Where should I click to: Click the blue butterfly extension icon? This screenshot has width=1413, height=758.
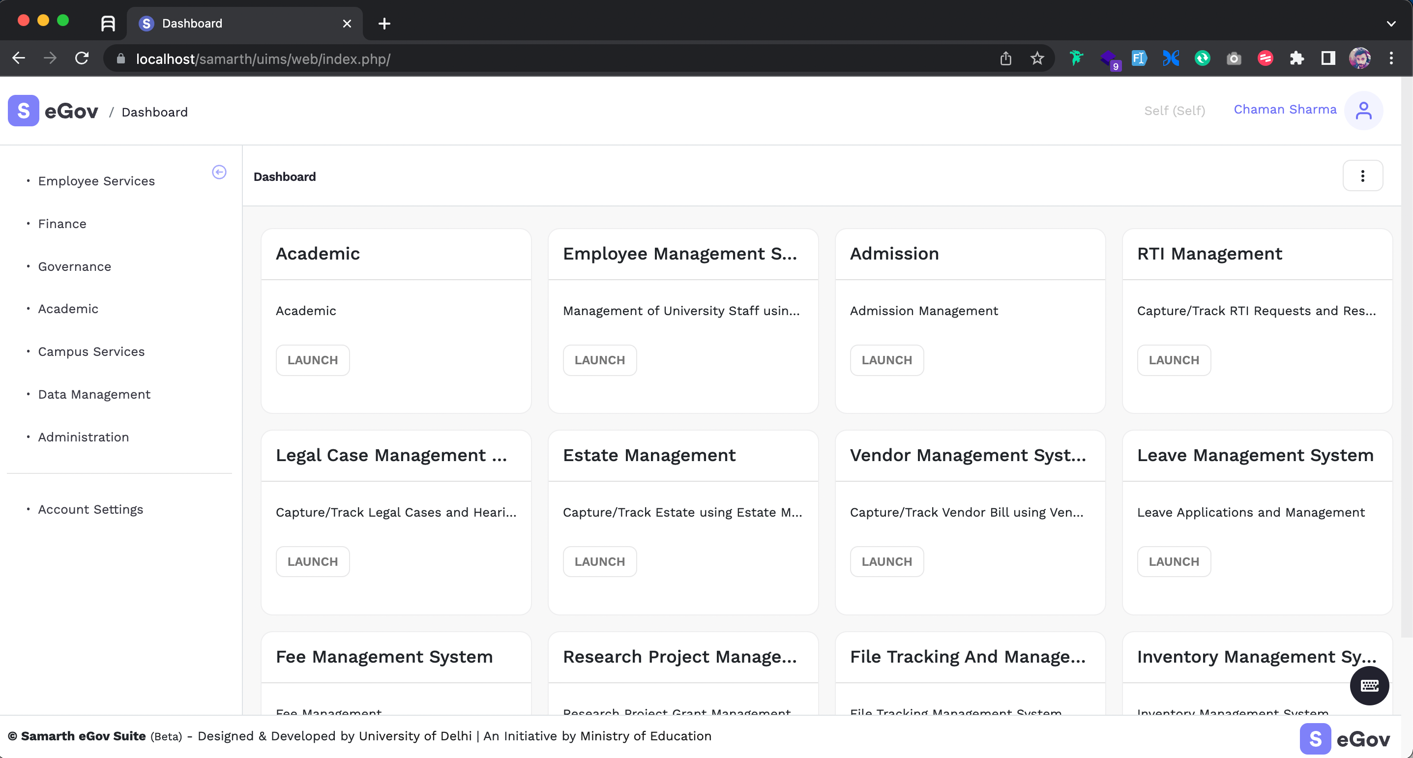point(1171,58)
